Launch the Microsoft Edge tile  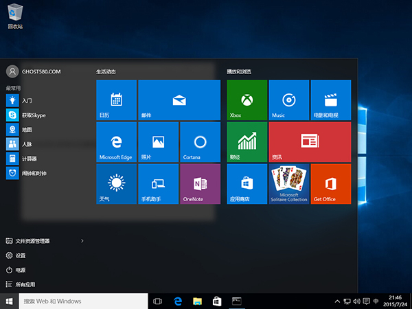tap(117, 142)
